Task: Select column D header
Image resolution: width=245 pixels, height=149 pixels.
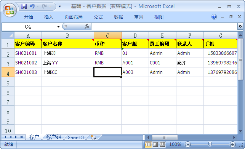Action: [135, 35]
